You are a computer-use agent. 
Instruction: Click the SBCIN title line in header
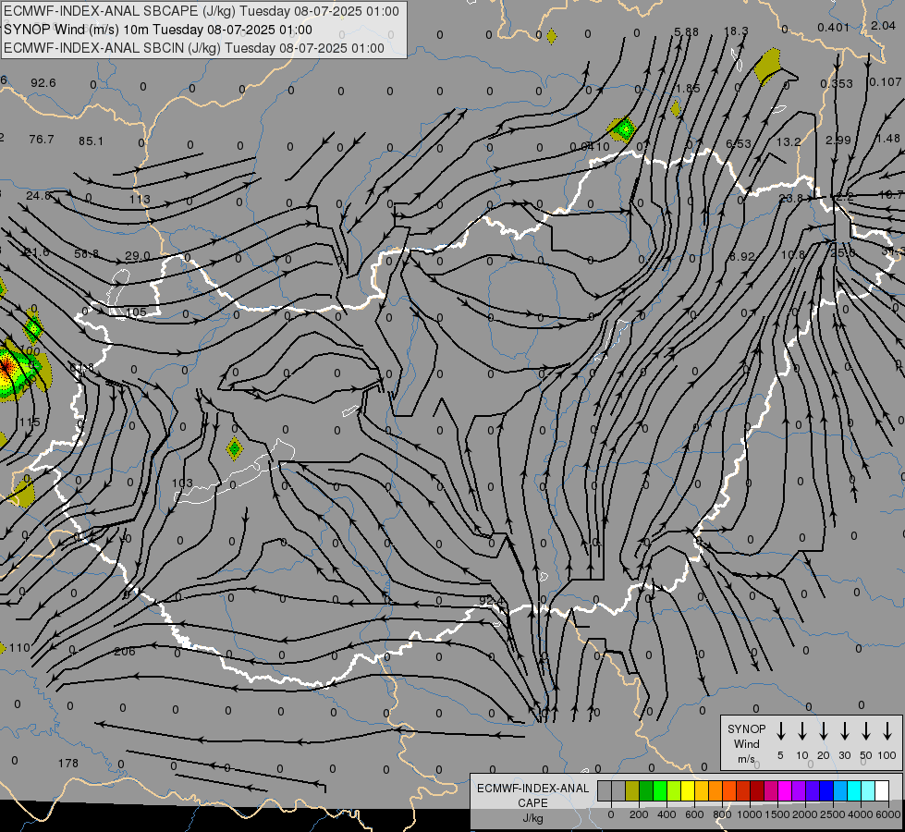point(194,48)
